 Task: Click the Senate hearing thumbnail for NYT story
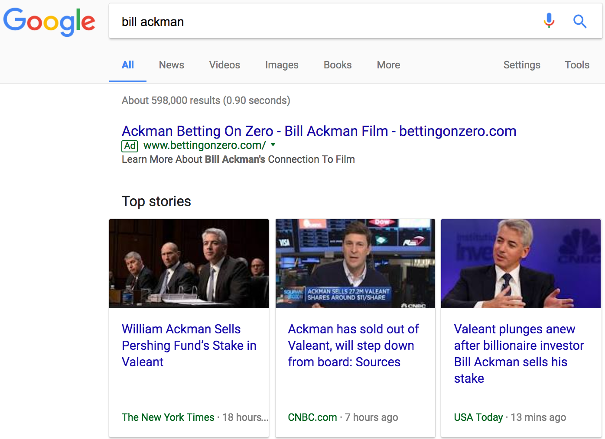coord(189,264)
